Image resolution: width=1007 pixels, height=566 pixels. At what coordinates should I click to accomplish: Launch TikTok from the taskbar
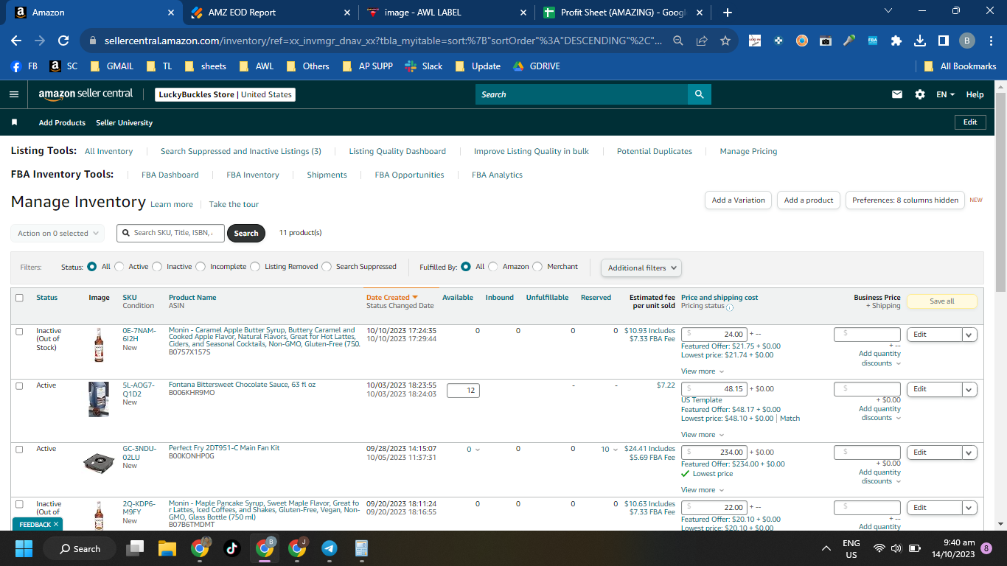click(232, 548)
